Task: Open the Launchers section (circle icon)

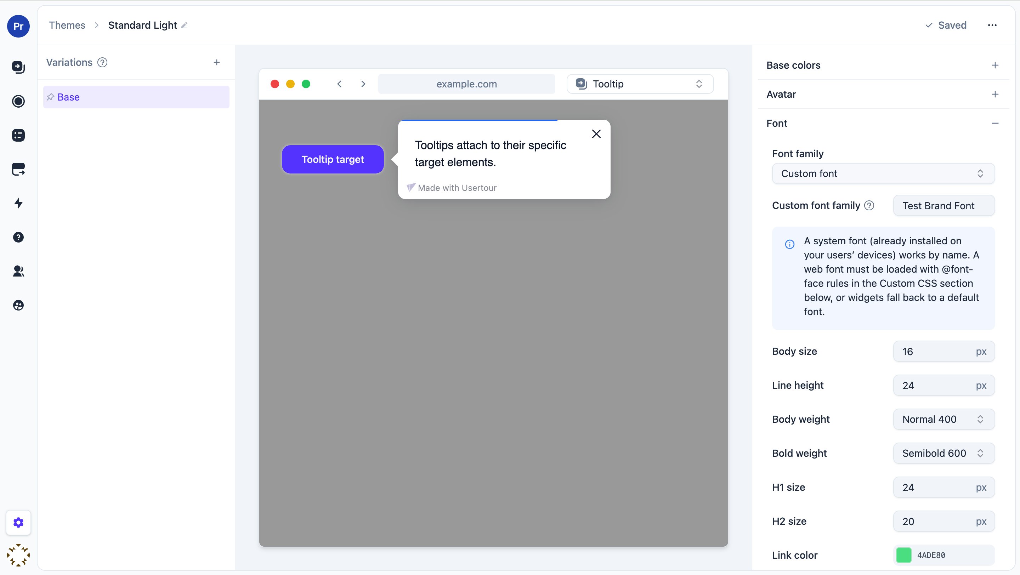Action: coord(18,101)
